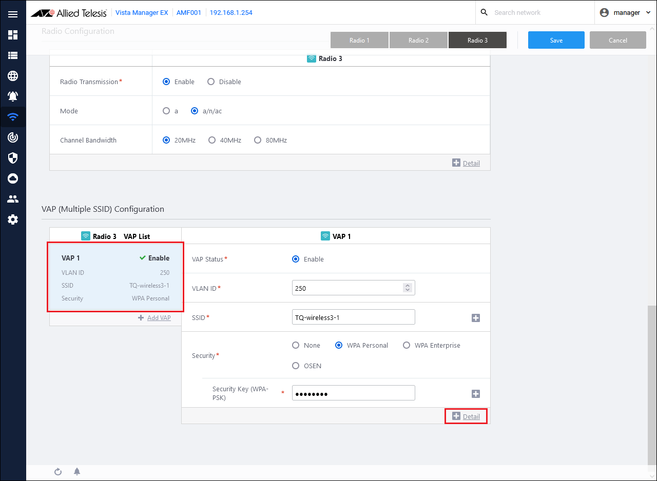
Task: Select 40MHz channel bandwidth
Action: click(212, 140)
